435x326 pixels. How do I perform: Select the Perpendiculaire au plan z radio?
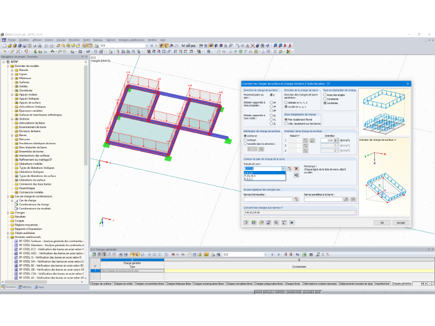point(271,95)
